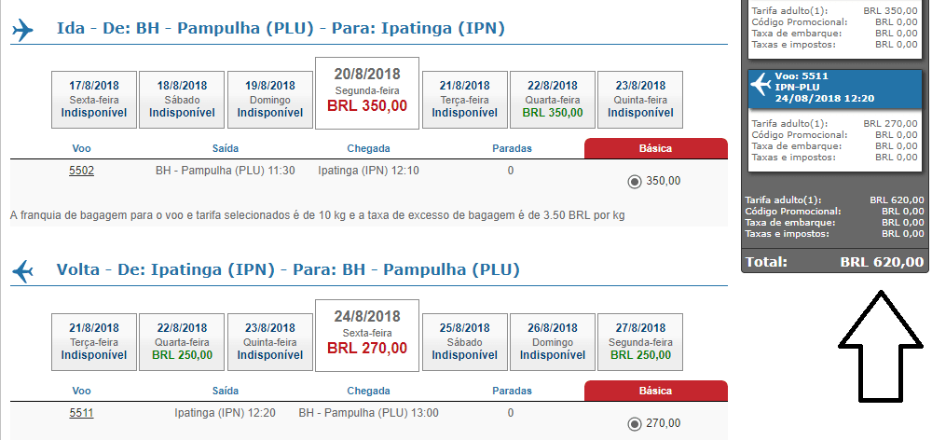The height and width of the screenshot is (440, 932).
Task: Select the 270,00 Básica fare radio button
Action: click(x=634, y=424)
